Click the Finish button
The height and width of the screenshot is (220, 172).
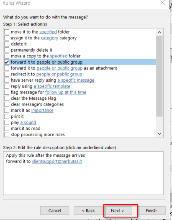coord(151,210)
